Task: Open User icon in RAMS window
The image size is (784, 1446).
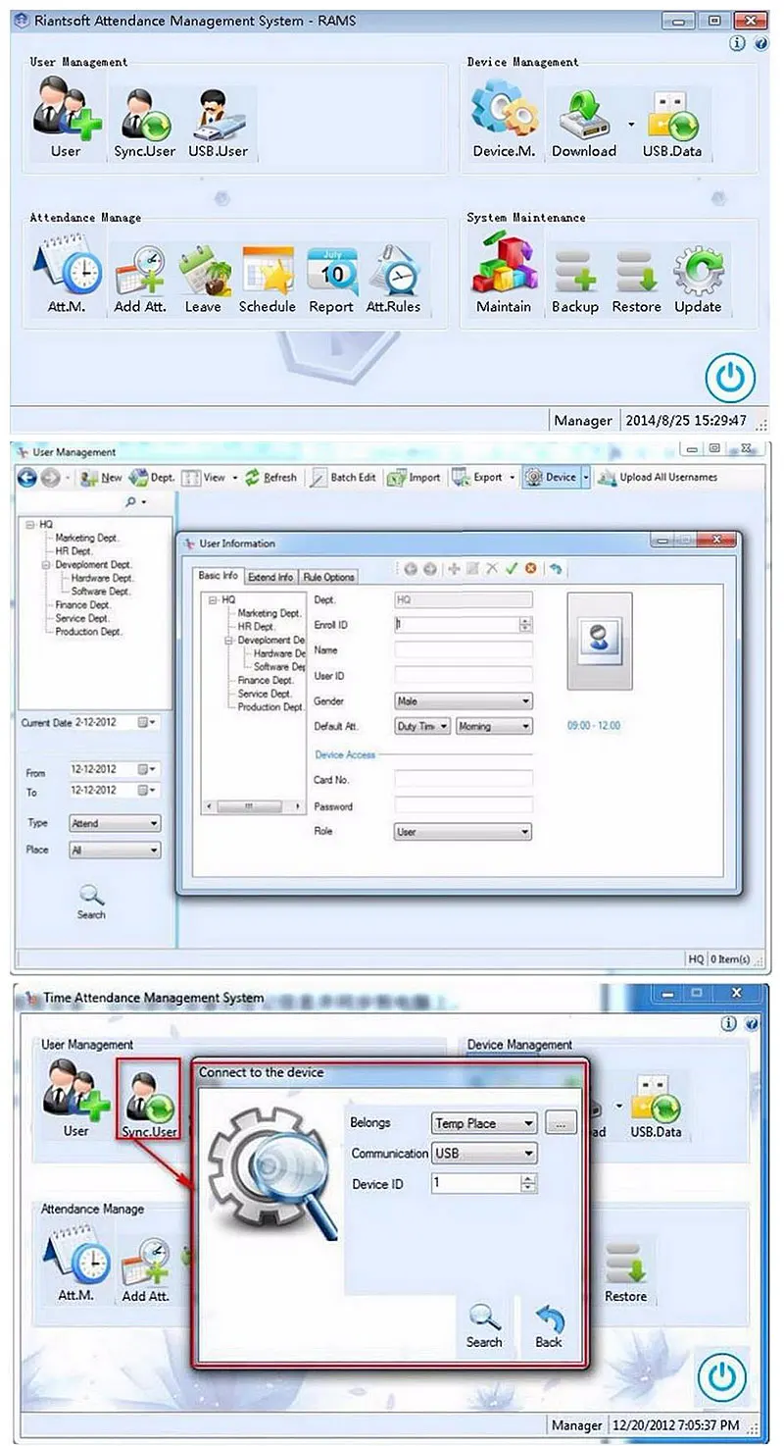Action: click(66, 120)
